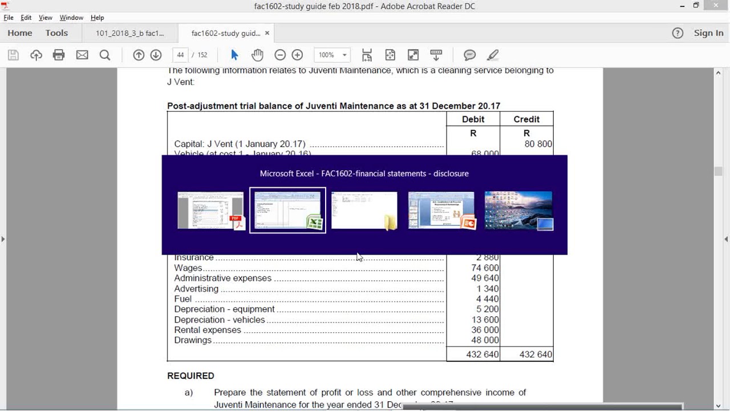Click the REQUIRED heading
The width and height of the screenshot is (730, 411).
[190, 376]
